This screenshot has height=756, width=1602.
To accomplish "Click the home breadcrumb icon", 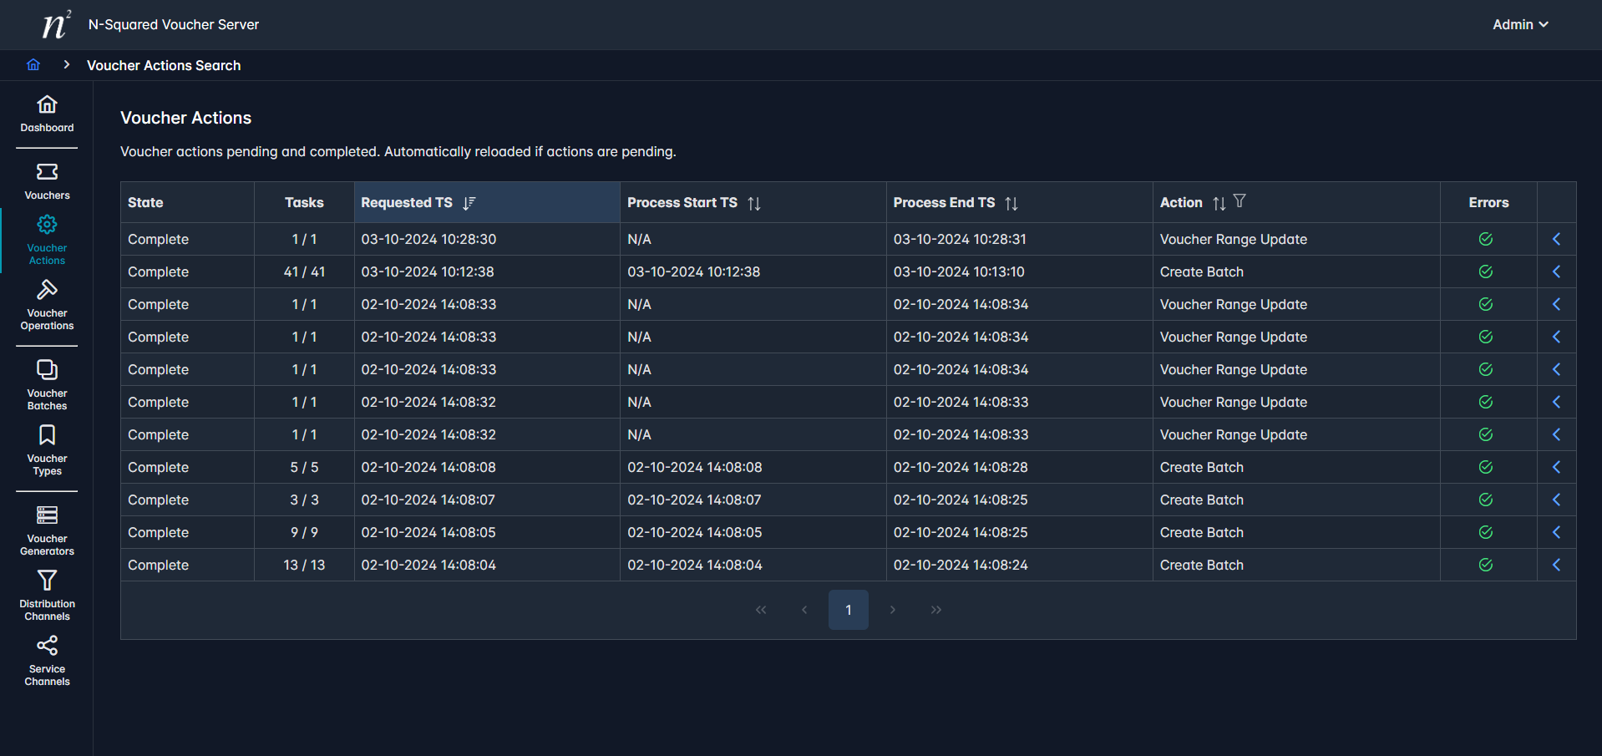I will (33, 65).
